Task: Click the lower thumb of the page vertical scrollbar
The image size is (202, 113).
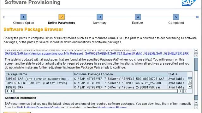Action: tap(196, 98)
